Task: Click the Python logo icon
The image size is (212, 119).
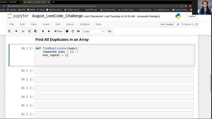Action: point(178,16)
